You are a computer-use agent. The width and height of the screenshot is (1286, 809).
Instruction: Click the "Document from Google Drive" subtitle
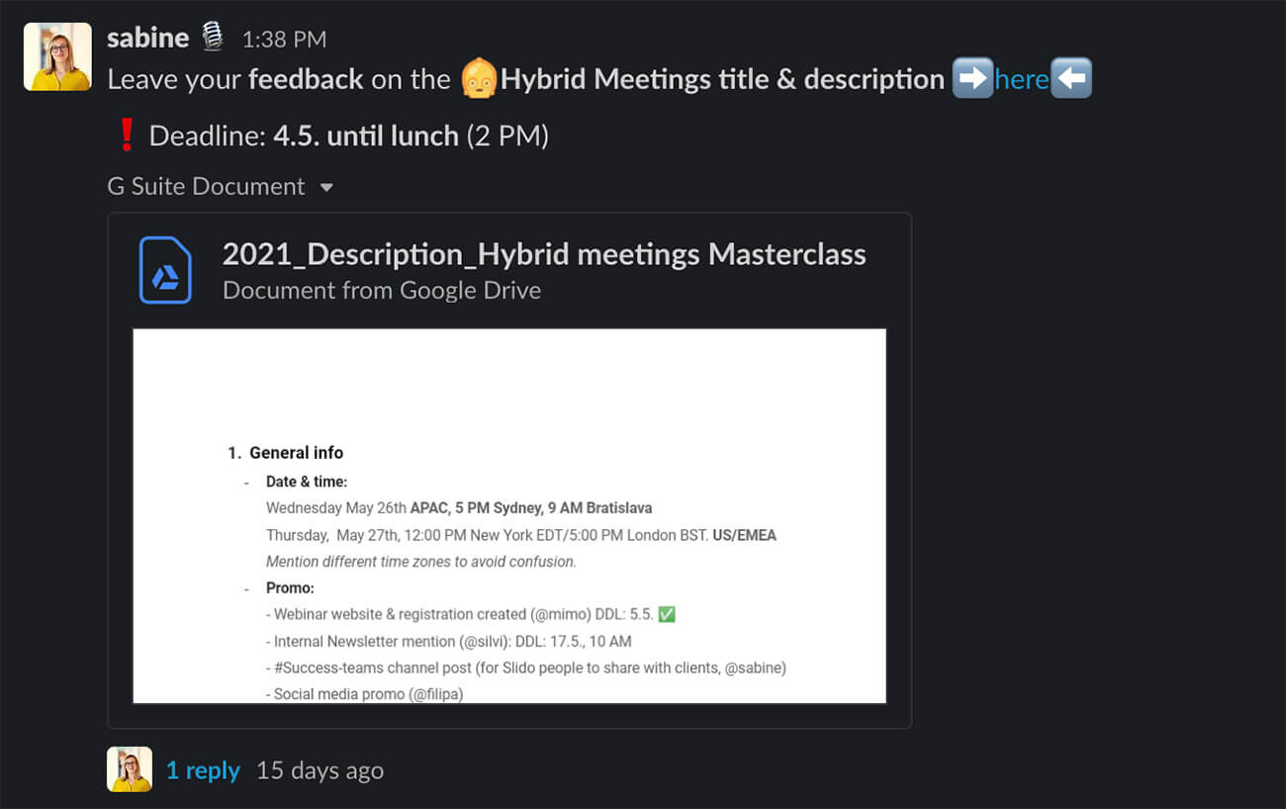pos(382,290)
